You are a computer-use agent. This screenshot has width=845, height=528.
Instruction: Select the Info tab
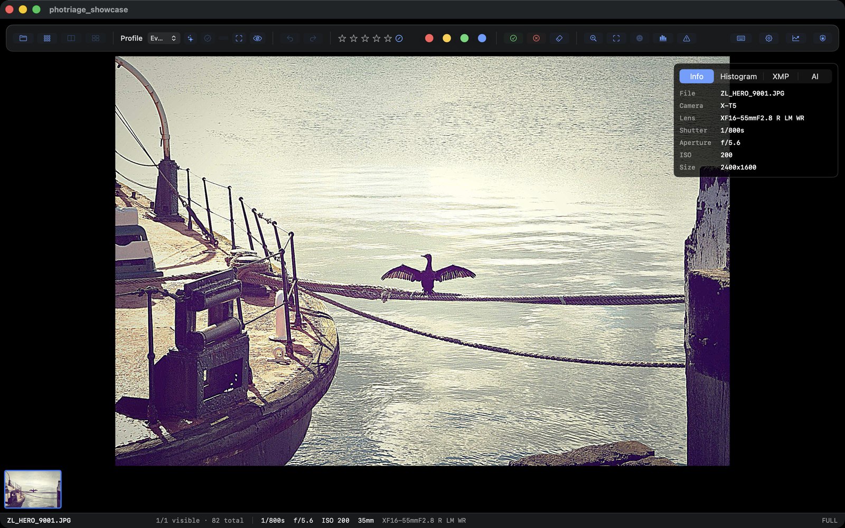click(x=697, y=77)
